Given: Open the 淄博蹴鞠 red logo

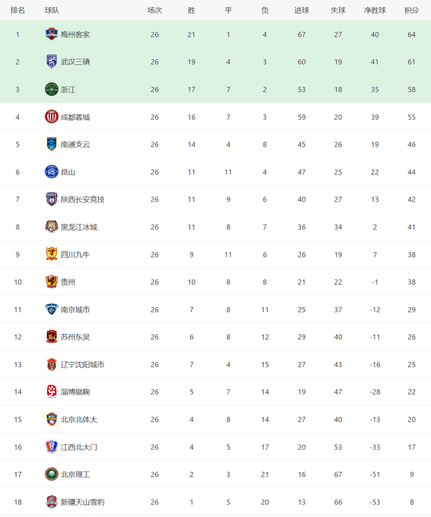Looking at the screenshot, I should pos(51,392).
